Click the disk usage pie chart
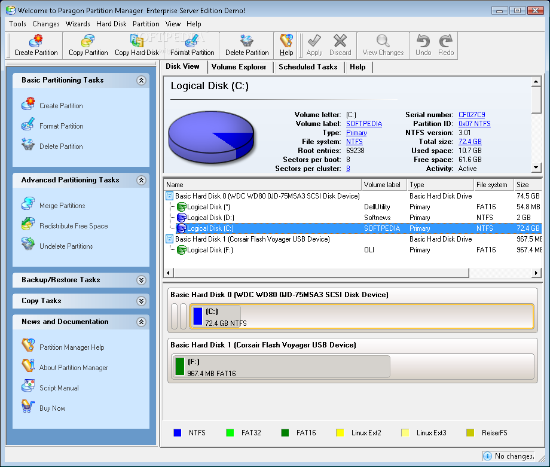 click(211, 137)
